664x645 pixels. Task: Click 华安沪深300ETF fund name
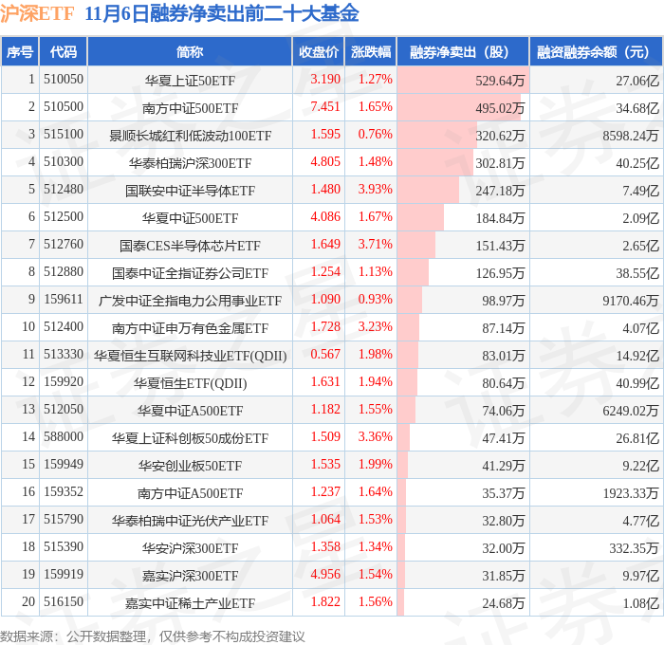tap(190, 548)
